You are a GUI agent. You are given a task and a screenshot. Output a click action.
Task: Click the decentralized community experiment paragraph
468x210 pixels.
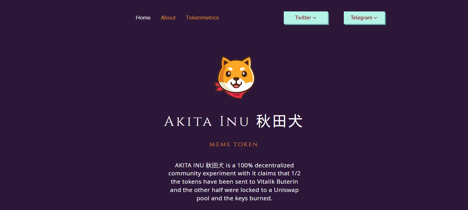tap(234, 182)
